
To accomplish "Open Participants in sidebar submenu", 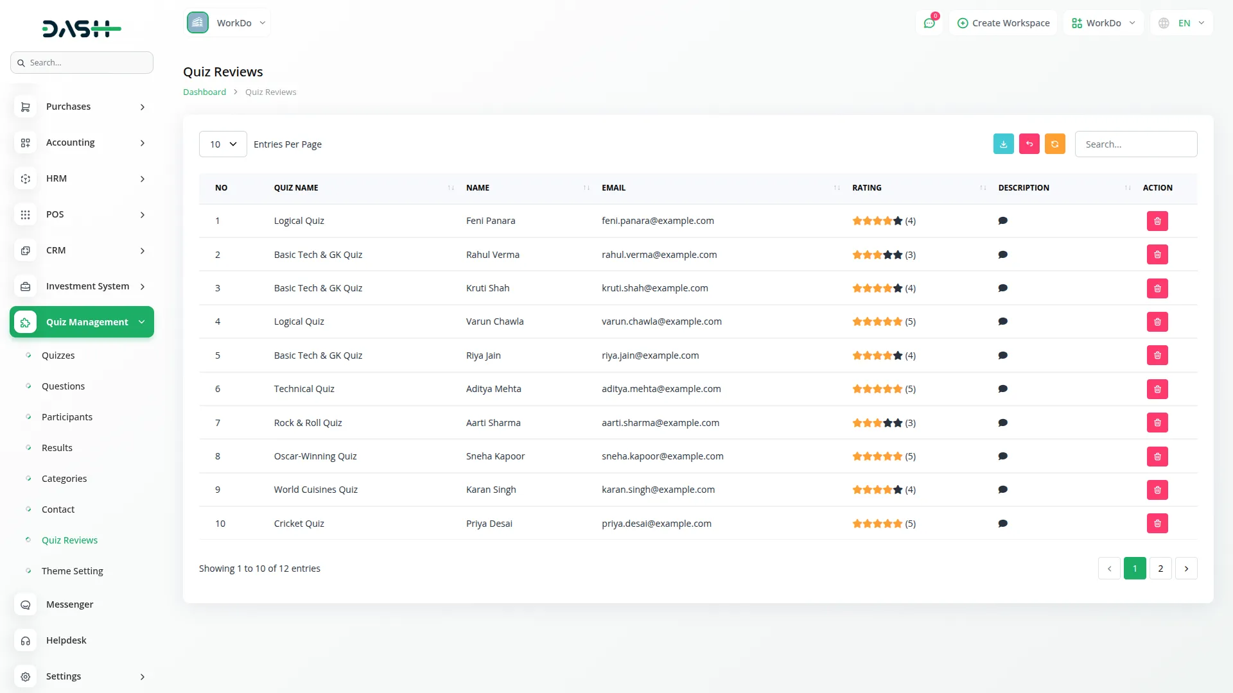I will pos(67,417).
